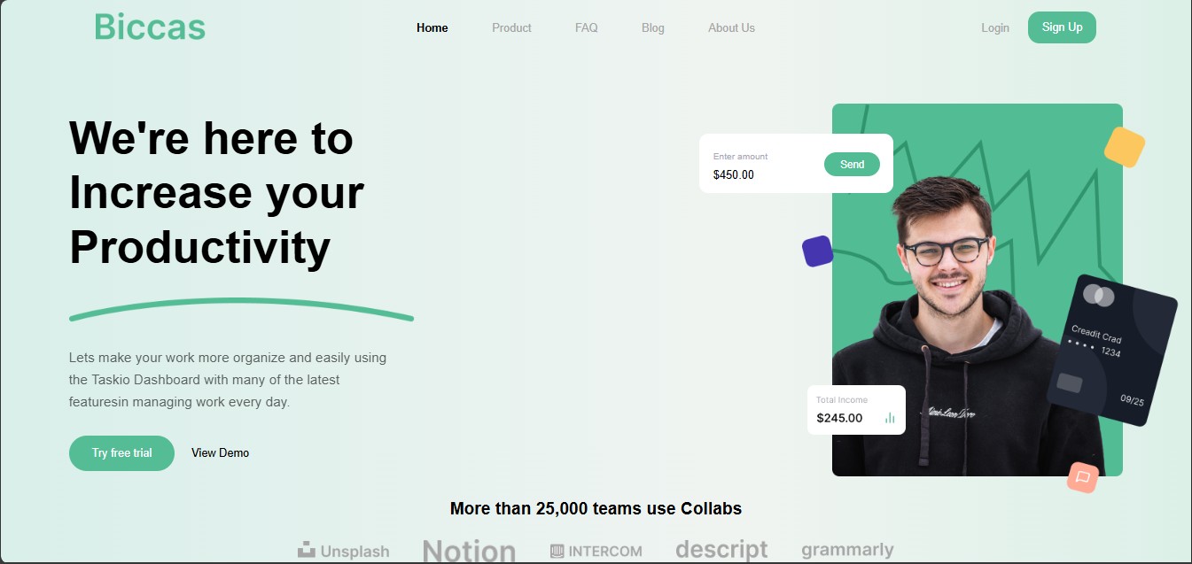
Task: Click the Sign Up button
Action: 1062,27
